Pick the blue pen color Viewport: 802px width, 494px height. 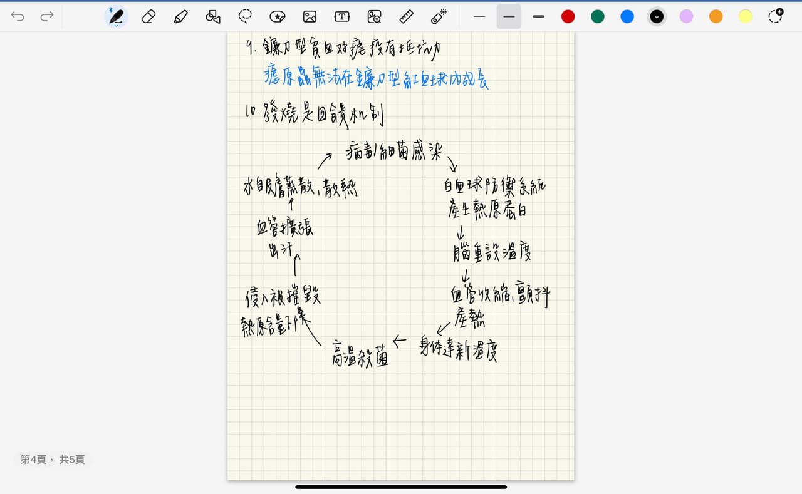627,17
